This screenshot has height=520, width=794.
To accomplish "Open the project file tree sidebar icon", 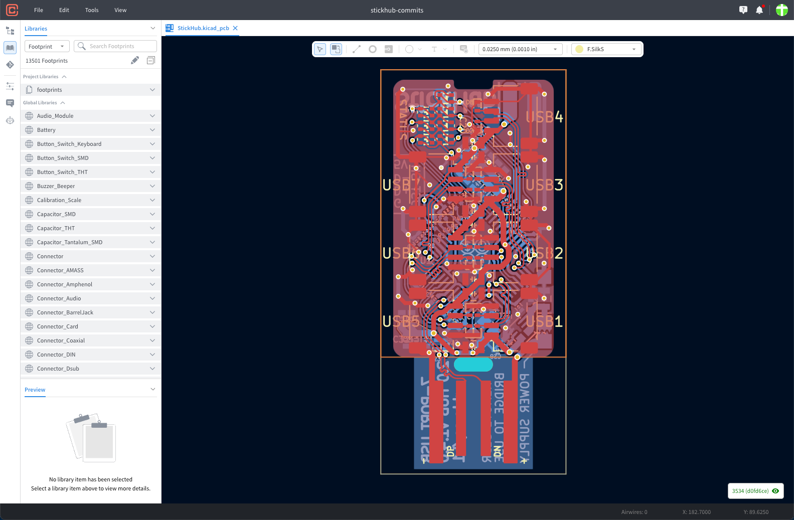I will coord(10,31).
